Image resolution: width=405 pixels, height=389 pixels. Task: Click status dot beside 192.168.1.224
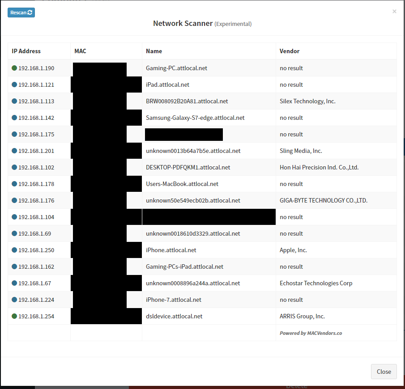coord(14,300)
